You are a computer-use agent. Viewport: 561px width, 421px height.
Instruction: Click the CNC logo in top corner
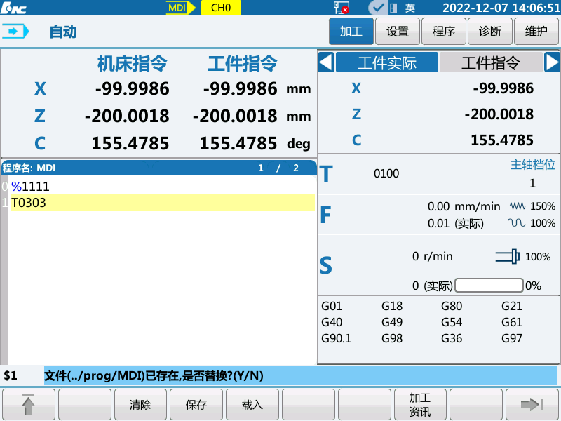[14, 8]
